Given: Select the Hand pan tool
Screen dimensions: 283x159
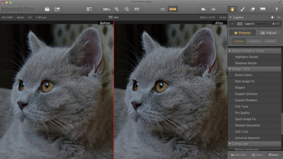Looking at the screenshot, I should pos(232,9).
